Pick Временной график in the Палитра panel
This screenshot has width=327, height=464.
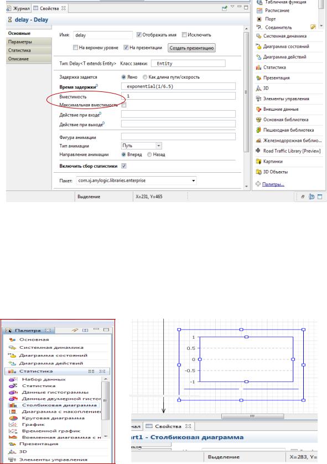coord(51,431)
